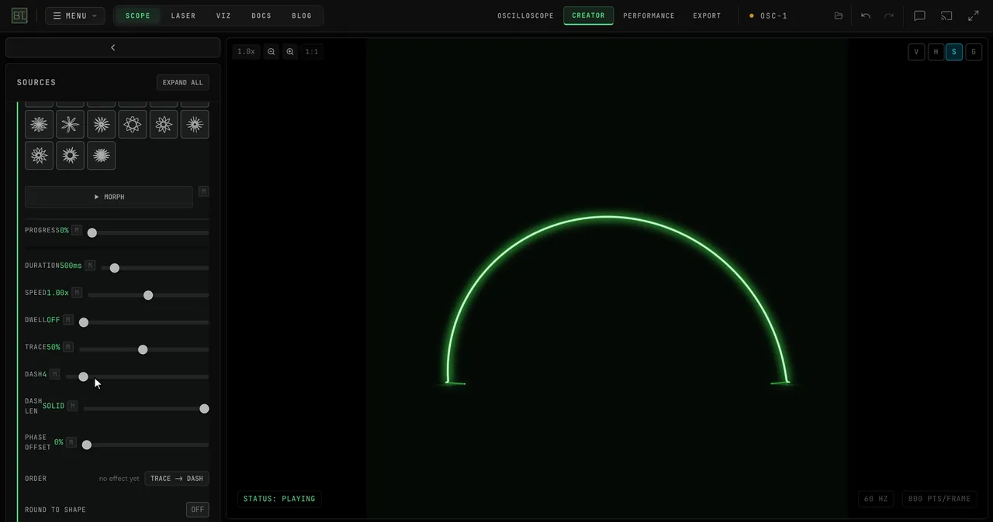Click the DASH LEN slider handle
Screen dimensions: 993x522
pyautogui.click(x=204, y=408)
